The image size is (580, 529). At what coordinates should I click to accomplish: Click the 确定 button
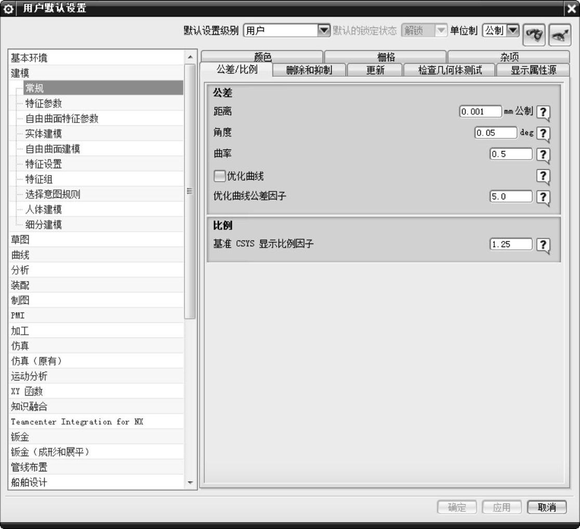tap(457, 507)
